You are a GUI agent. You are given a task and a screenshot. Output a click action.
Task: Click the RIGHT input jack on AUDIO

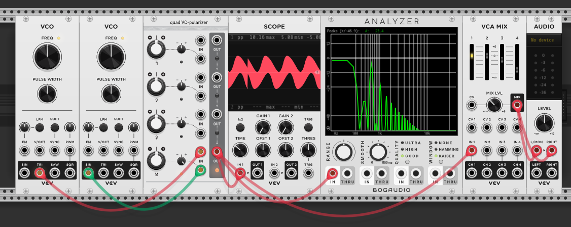coord(552,150)
